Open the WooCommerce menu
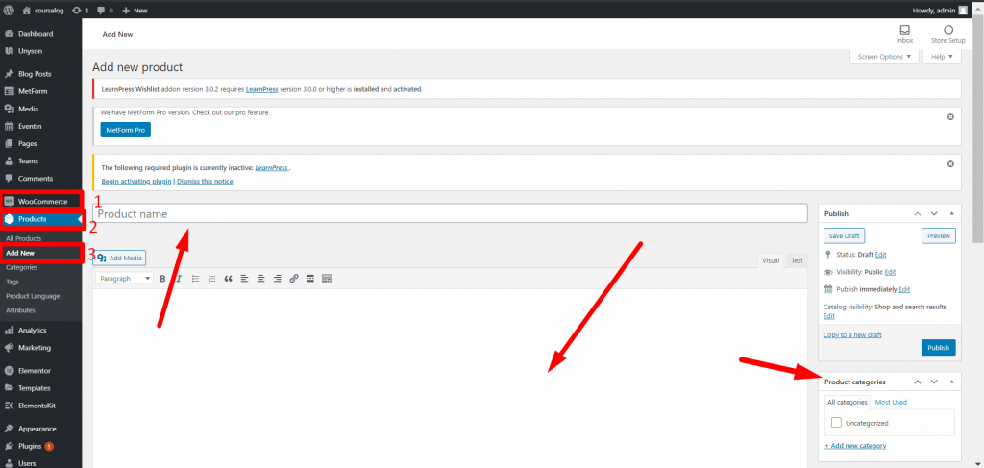The width and height of the screenshot is (984, 468). point(42,202)
